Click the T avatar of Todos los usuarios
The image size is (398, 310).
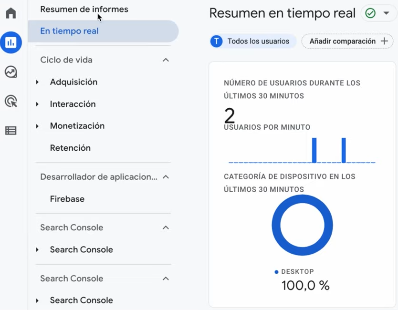click(x=217, y=41)
